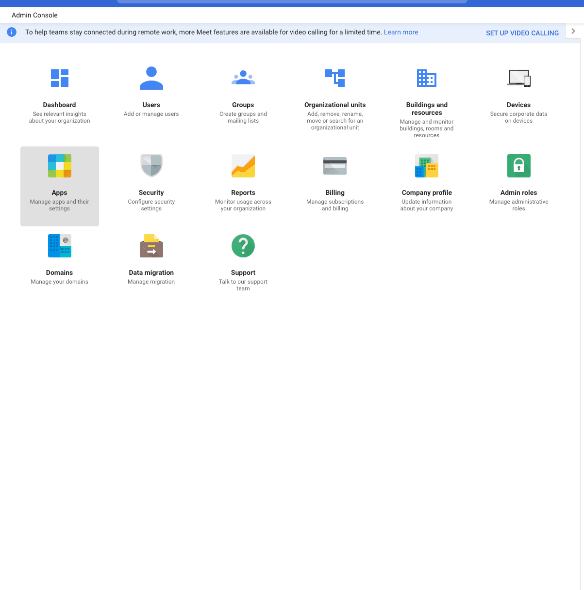584x590 pixels.
Task: Open Buildings and resources building icon
Action: (427, 78)
